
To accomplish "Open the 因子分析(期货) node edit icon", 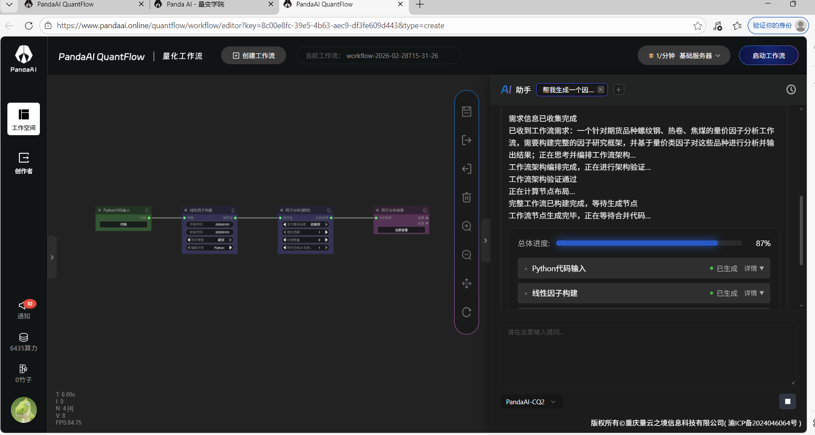I will pyautogui.click(x=329, y=210).
